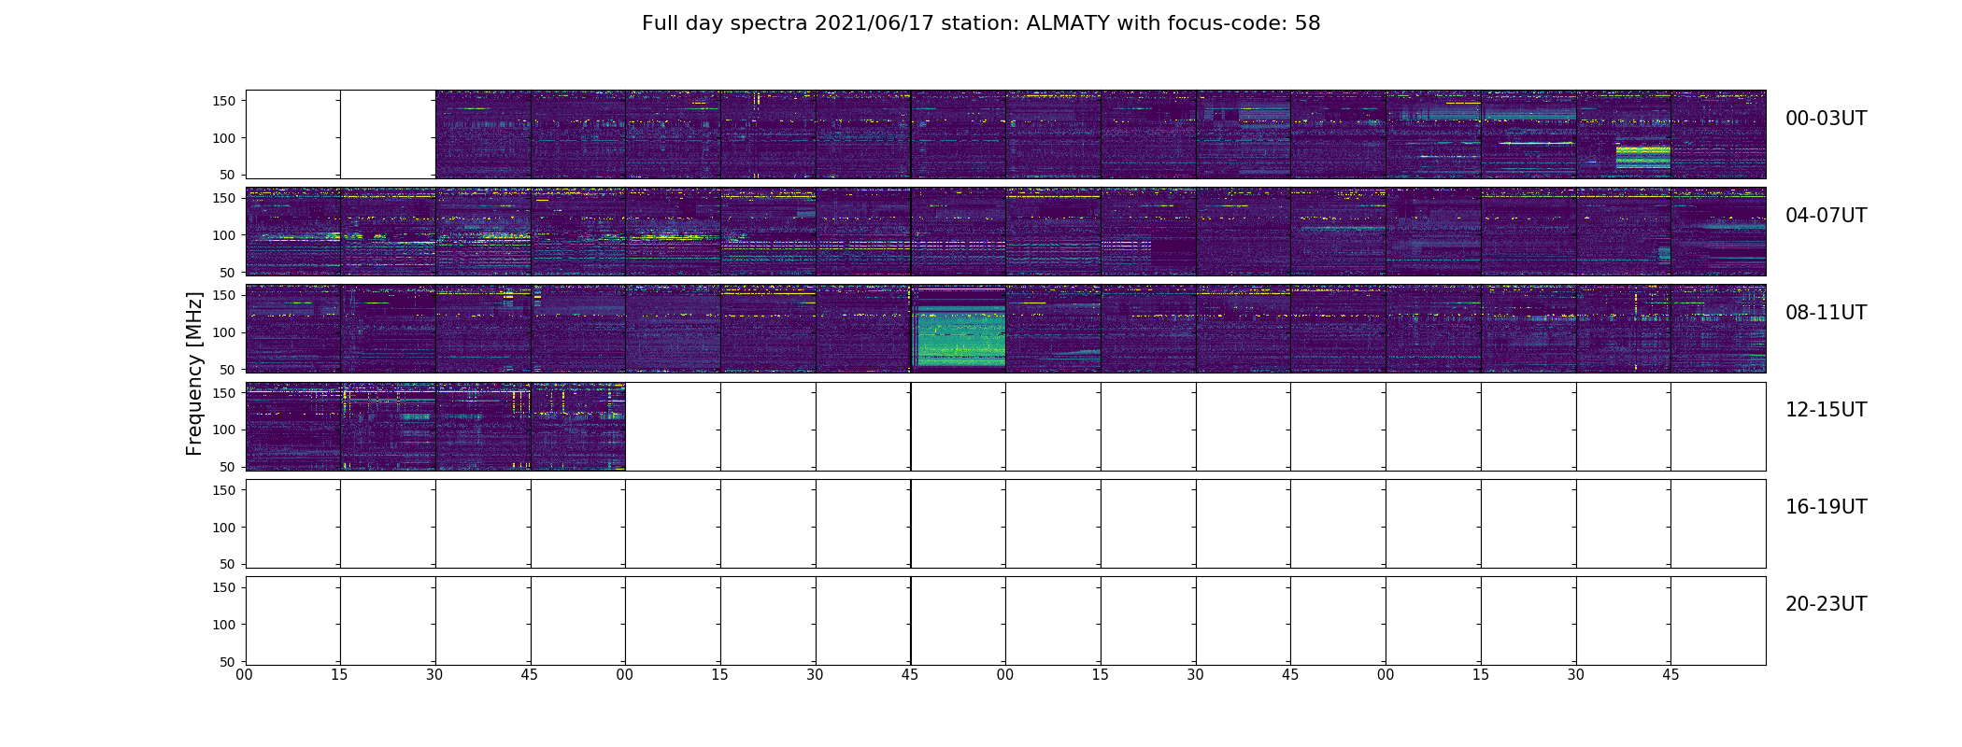Viewport: 1962px width, 747px height.
Task: Select the "16-19UT" row label
Action: tap(1826, 507)
